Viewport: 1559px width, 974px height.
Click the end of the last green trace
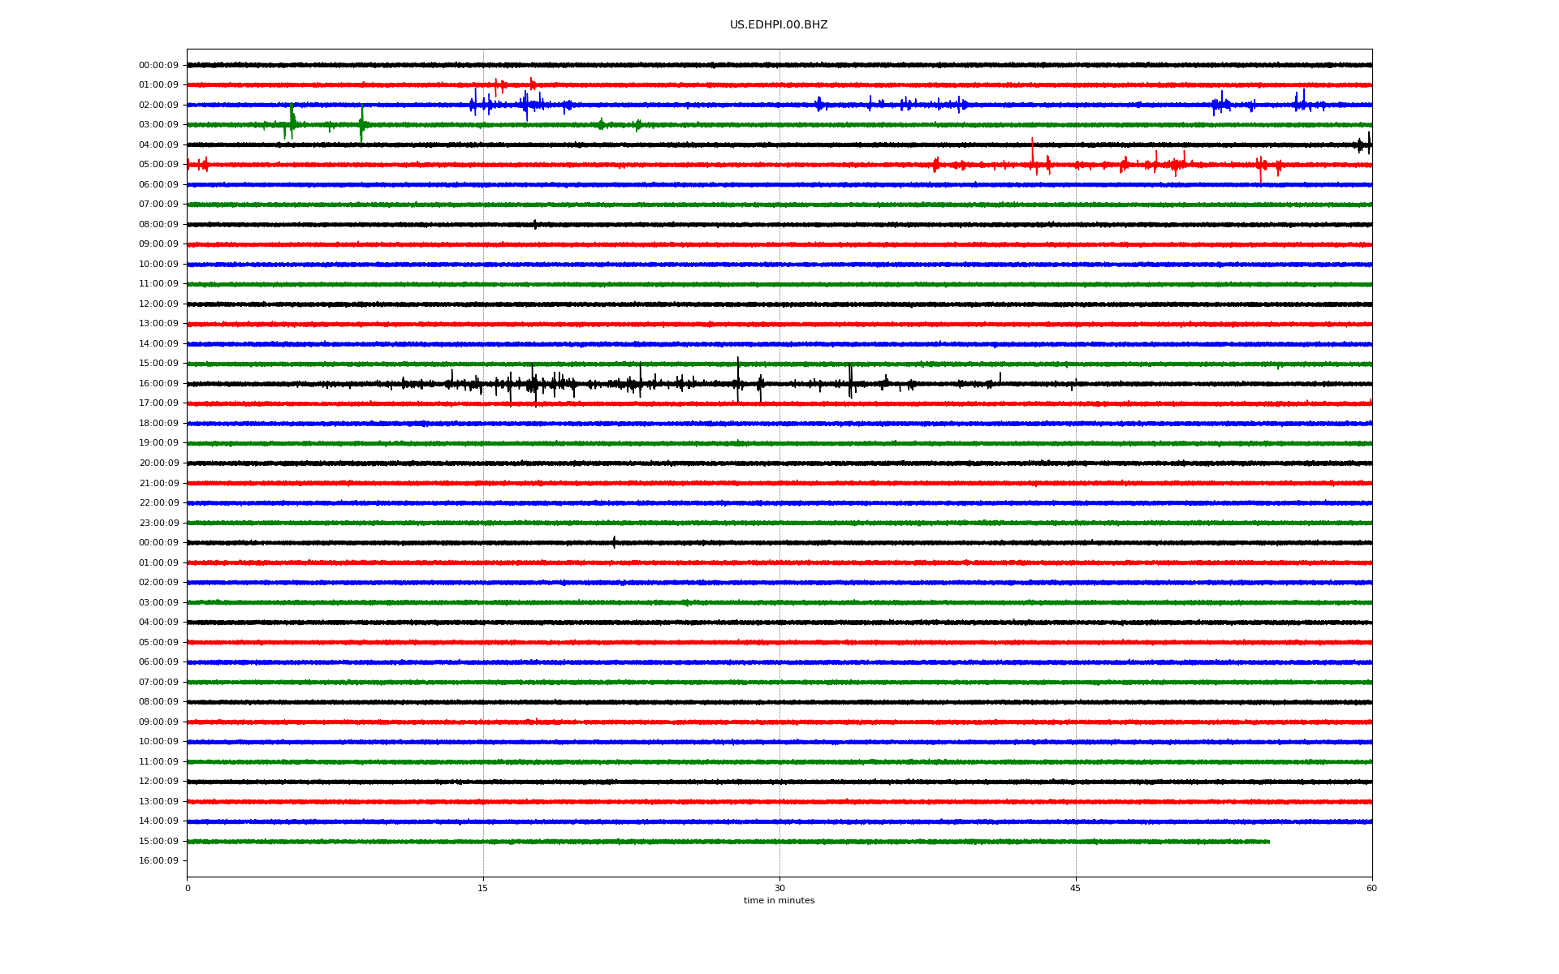[1268, 842]
